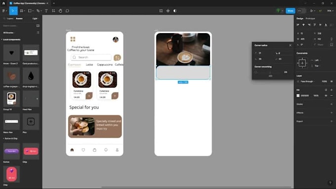Go to the Figma home screen
Image resolution: width=336 pixels, height=189 pixels.
point(3,3)
